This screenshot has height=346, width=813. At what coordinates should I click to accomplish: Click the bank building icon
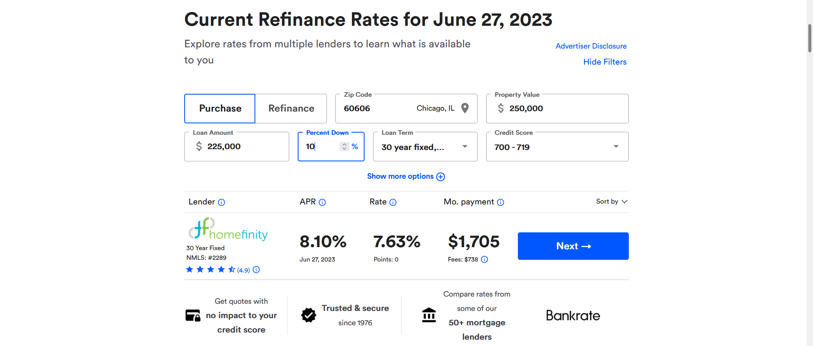point(429,315)
